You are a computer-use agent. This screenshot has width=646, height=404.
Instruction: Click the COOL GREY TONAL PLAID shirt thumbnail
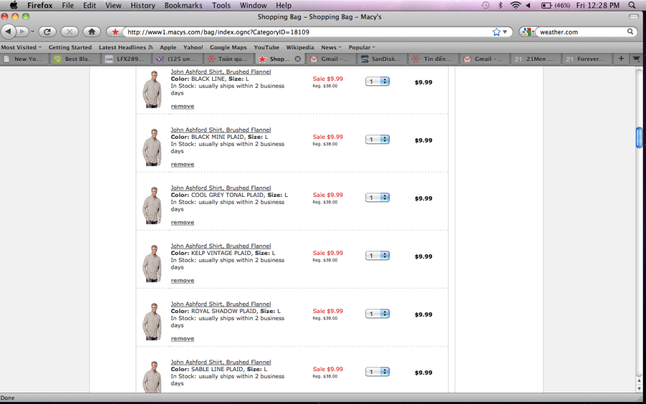pyautogui.click(x=151, y=205)
